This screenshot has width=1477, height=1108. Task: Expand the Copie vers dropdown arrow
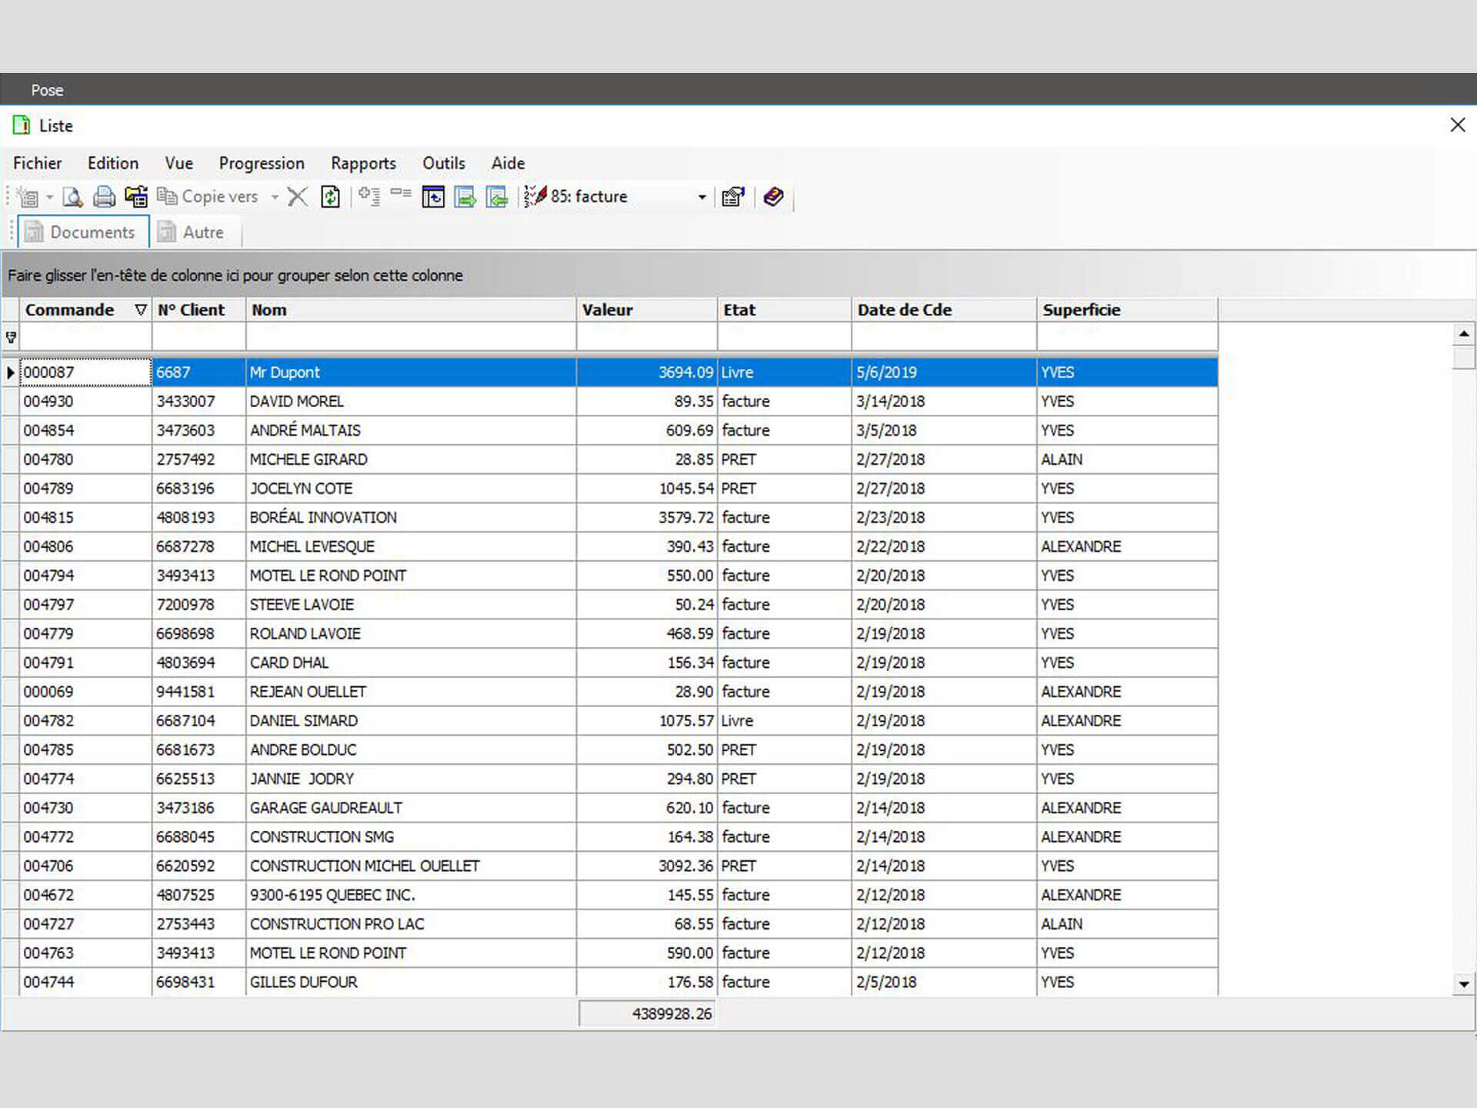coord(275,197)
